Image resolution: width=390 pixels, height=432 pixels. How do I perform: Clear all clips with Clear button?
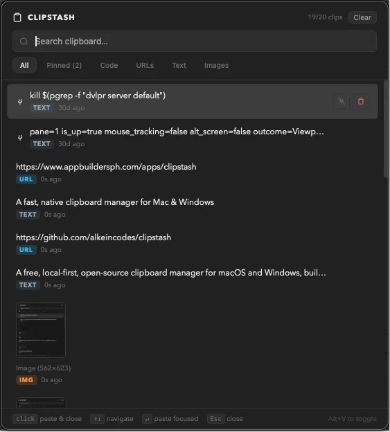click(x=362, y=17)
